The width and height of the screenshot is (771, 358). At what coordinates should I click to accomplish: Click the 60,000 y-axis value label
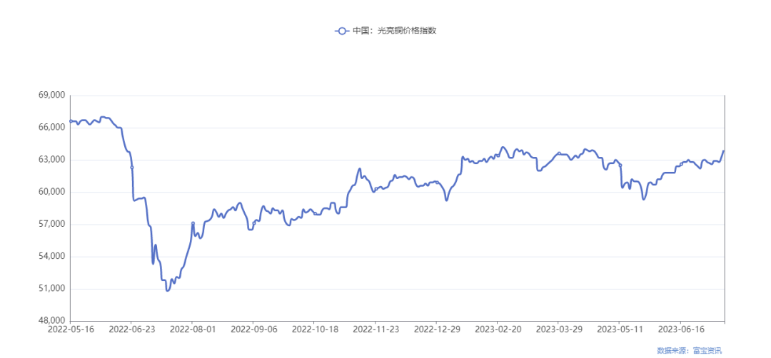[x=51, y=192]
